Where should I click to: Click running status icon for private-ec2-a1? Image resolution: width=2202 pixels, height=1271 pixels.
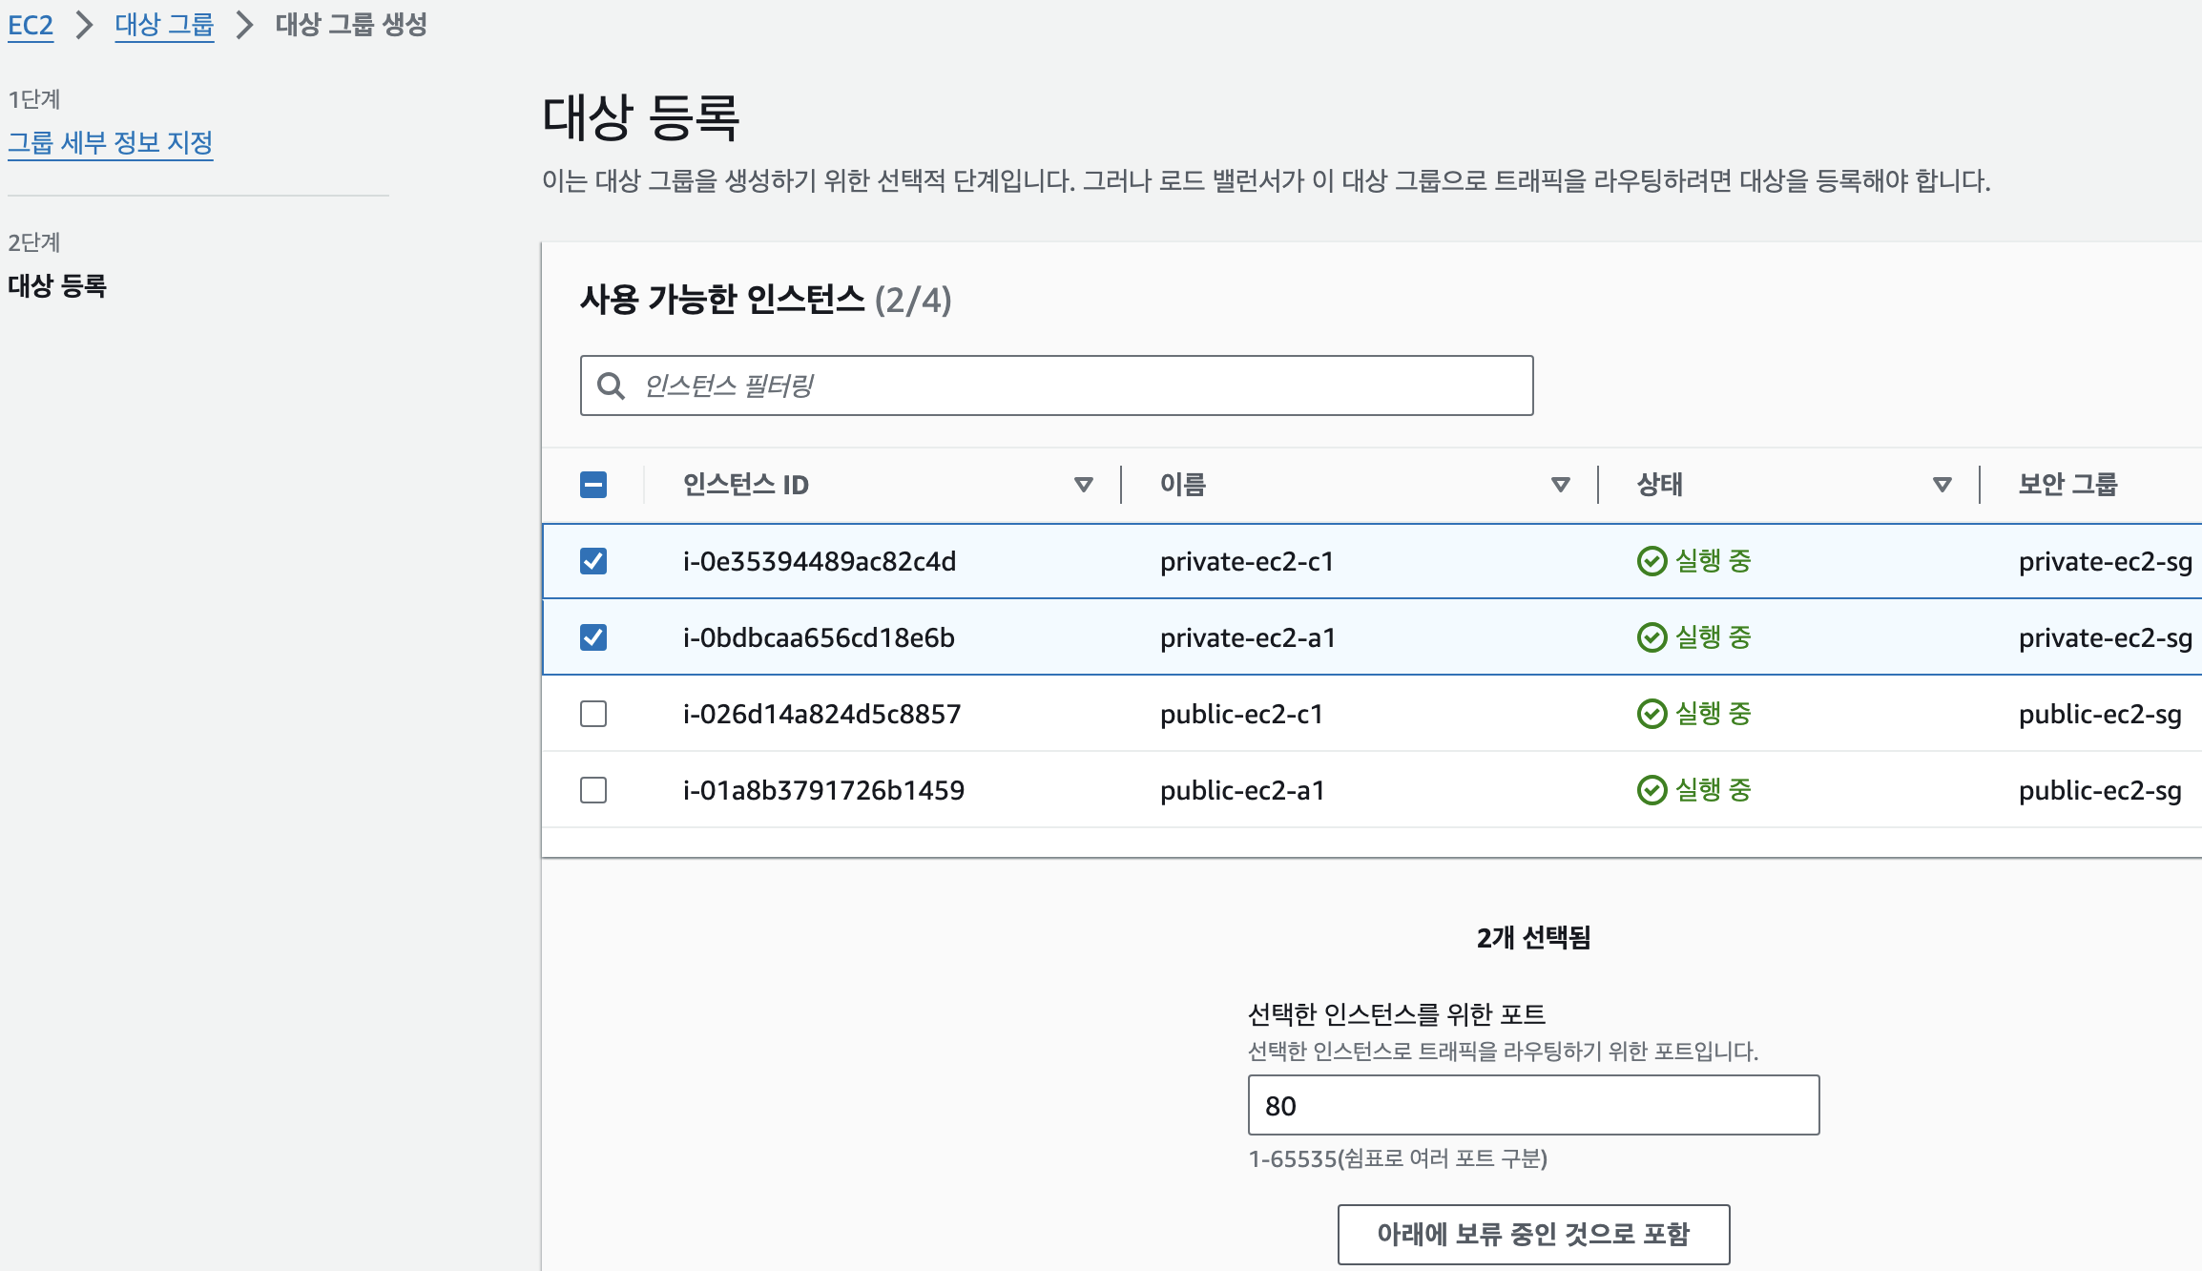pos(1651,637)
